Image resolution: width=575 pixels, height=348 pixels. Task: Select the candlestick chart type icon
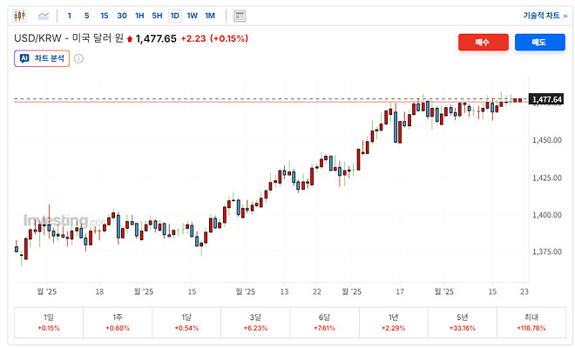pos(20,16)
